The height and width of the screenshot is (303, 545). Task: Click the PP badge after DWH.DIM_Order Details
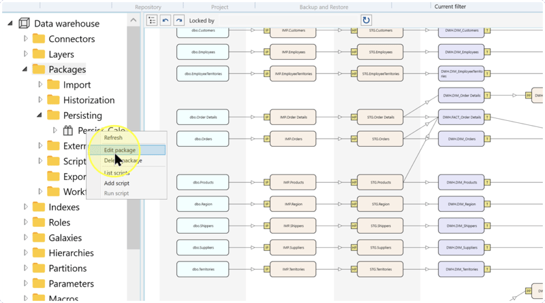[x=529, y=95]
